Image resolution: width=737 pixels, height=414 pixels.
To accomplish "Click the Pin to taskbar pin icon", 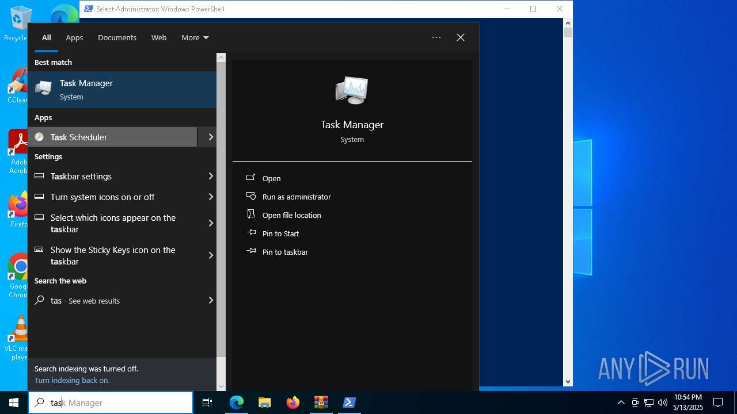I will click(251, 251).
